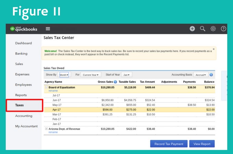
Task: Click the Sales Tax Center heading
Action: [x=59, y=38]
